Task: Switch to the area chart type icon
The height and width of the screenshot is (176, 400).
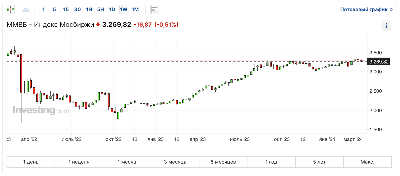Action: pyautogui.click(x=26, y=9)
